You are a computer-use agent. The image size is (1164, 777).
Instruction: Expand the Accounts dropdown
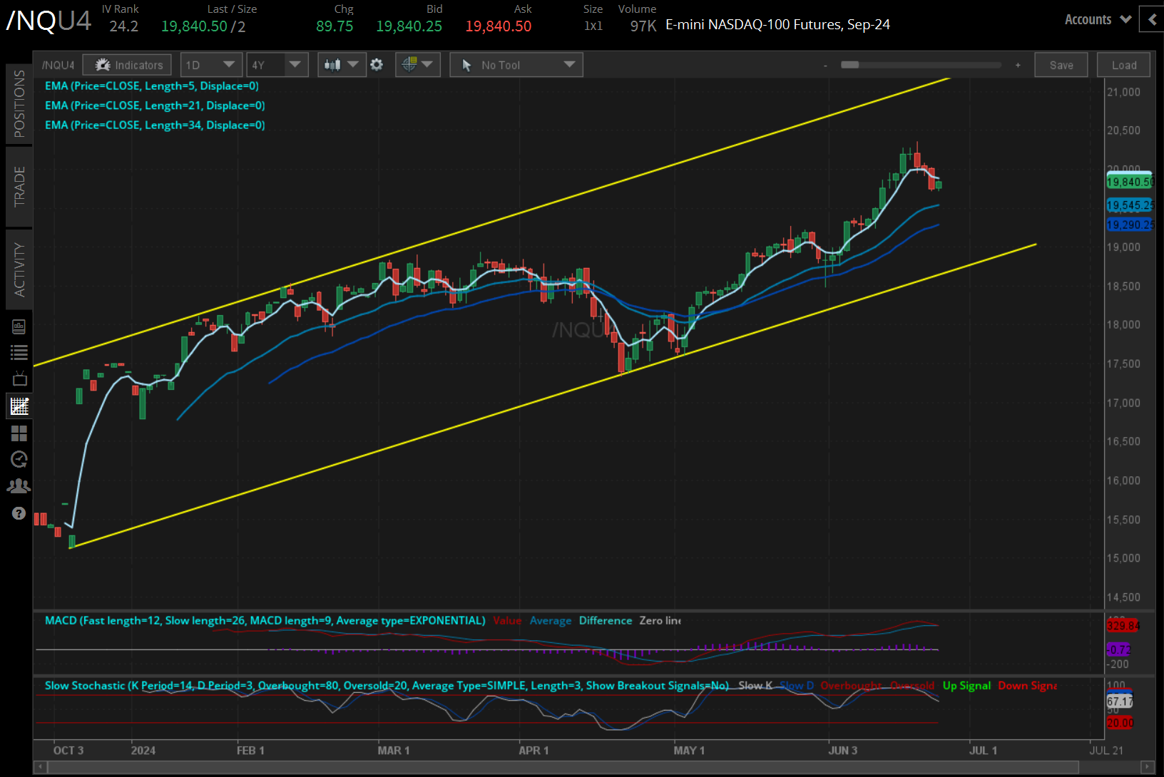pos(1098,19)
